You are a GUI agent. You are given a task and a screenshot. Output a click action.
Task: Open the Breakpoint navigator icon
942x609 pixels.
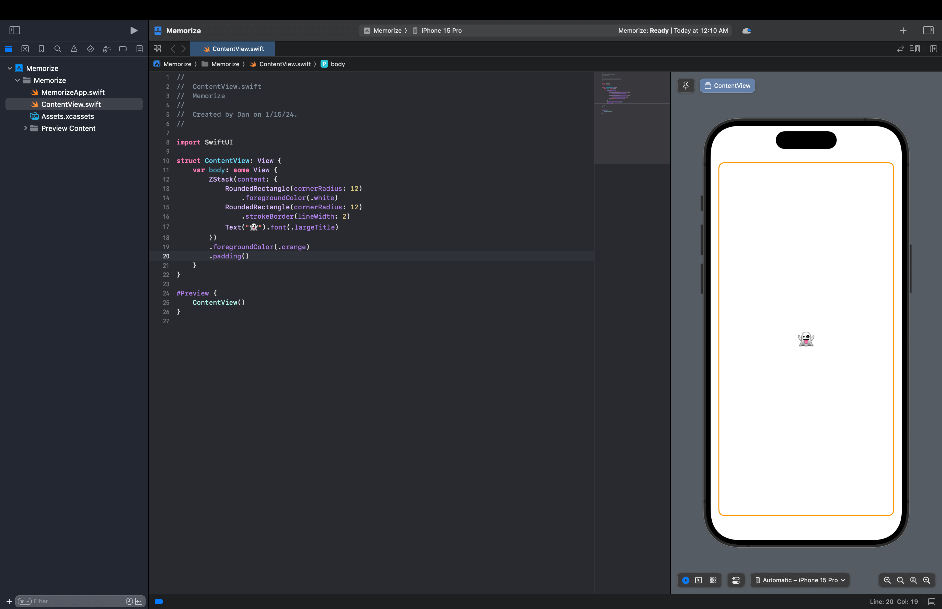(x=123, y=49)
